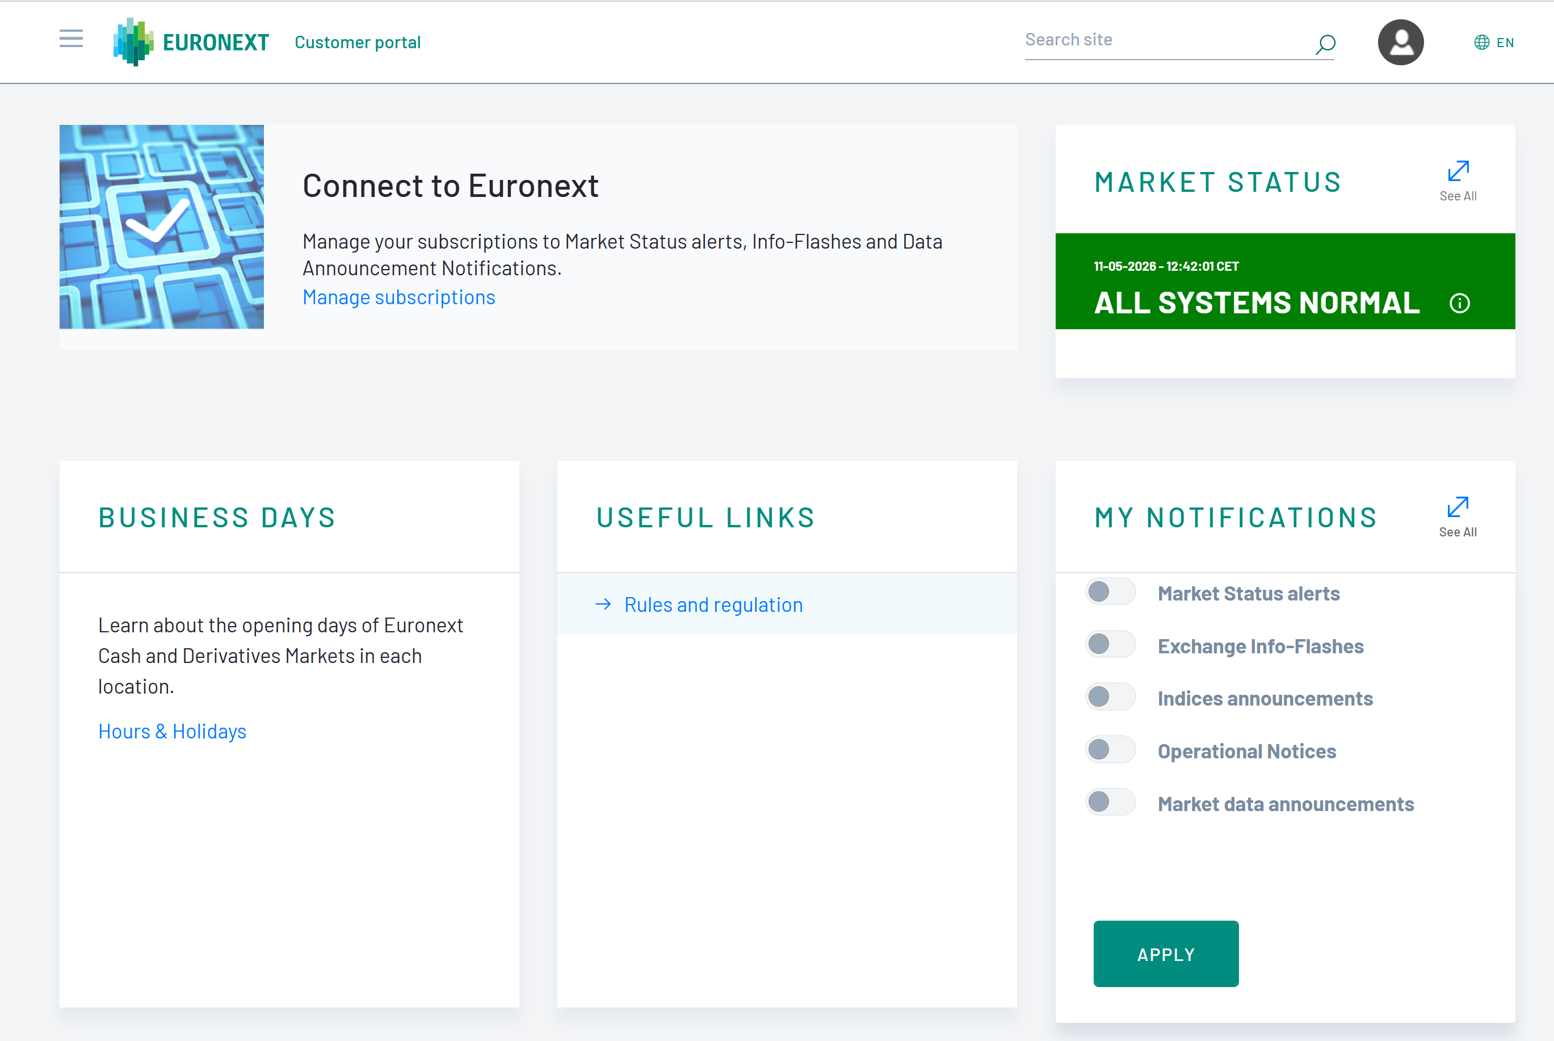Screen dimensions: 1554x1041
Task: Click the search magnifier icon
Action: (x=1326, y=44)
